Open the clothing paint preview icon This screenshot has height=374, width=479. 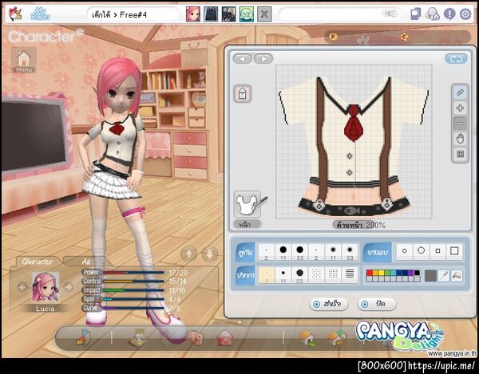click(x=248, y=204)
